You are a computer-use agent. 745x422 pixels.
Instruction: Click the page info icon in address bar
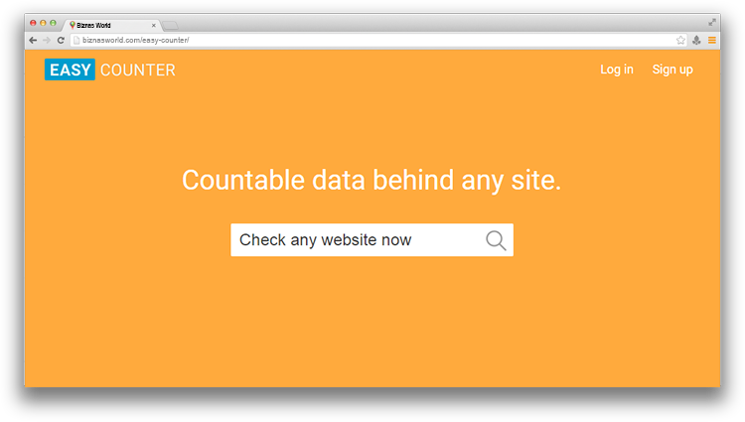point(76,41)
